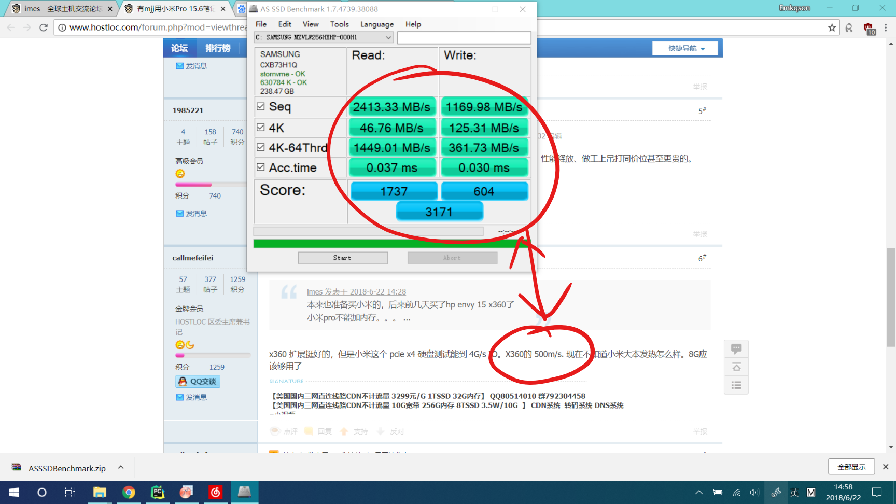Open the Help menu in AS SSD

click(413, 24)
